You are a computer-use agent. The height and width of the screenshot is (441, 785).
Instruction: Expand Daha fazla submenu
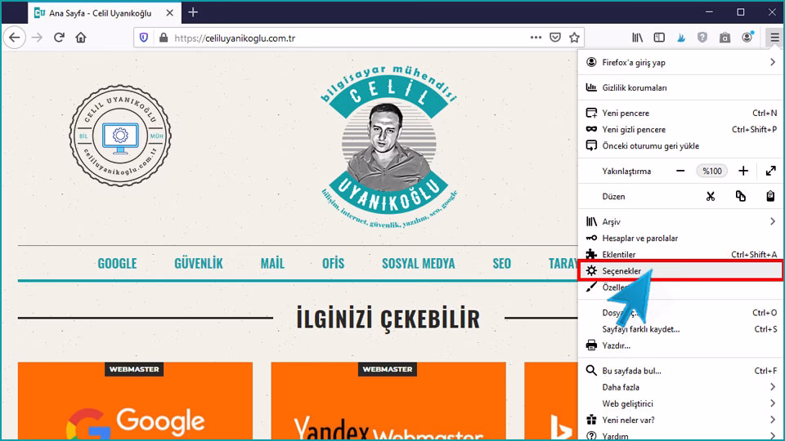[x=681, y=387]
